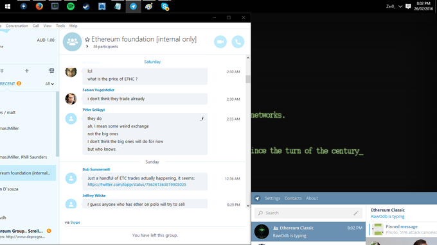Open Spotify from the taskbar
This screenshot has height=245, width=437.
tap(71, 6)
